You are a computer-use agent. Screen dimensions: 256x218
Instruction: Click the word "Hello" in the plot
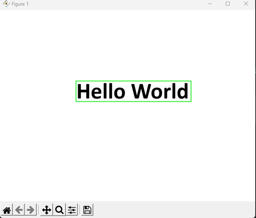[x=100, y=91]
